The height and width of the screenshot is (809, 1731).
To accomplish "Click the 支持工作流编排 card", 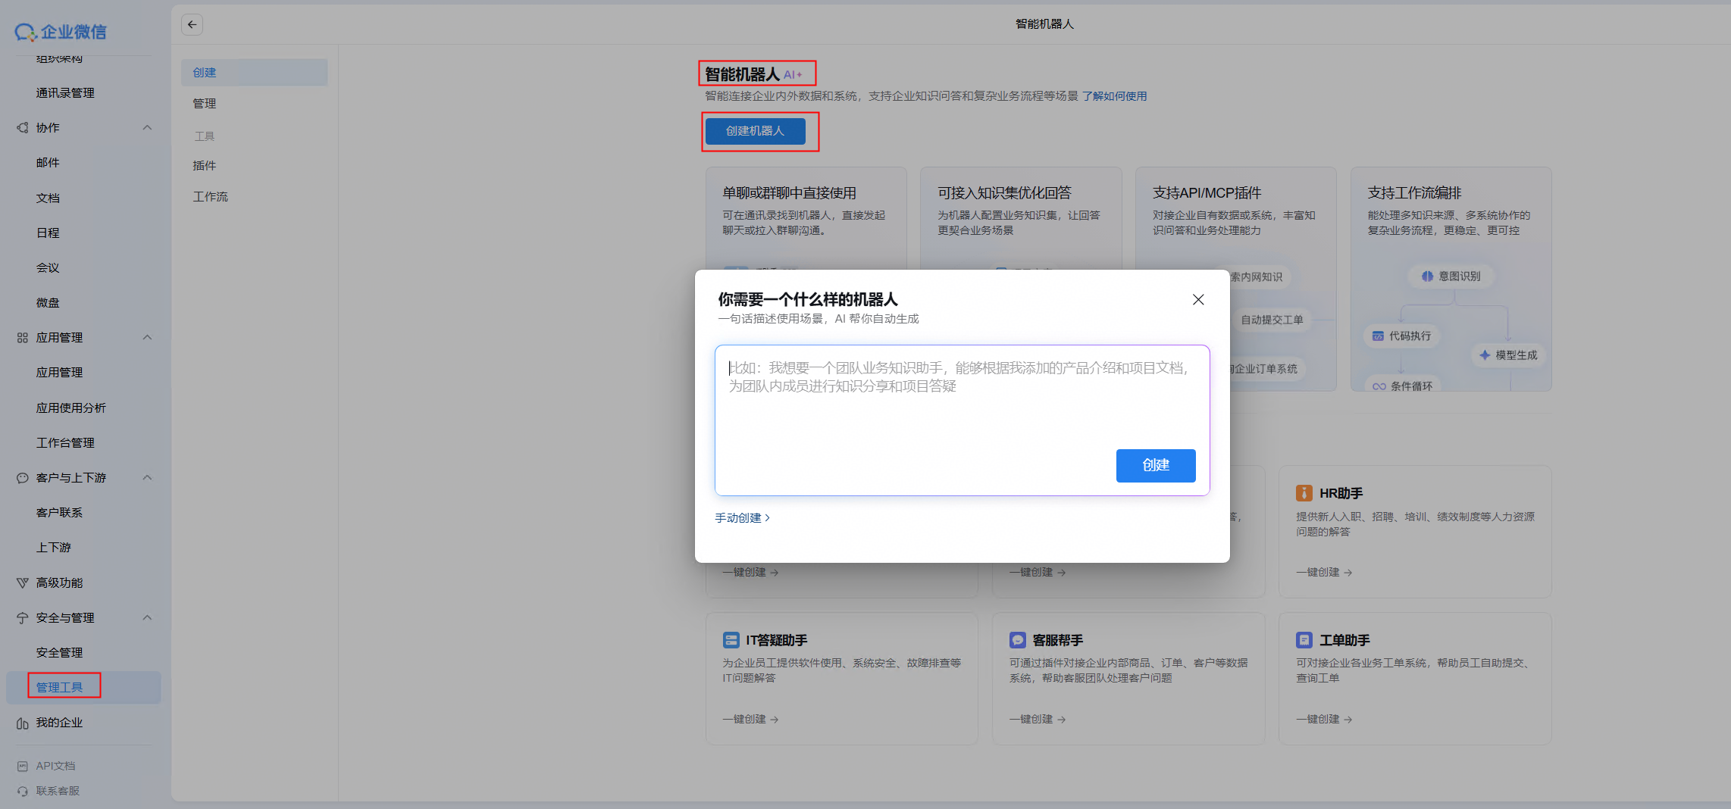I will [1451, 279].
